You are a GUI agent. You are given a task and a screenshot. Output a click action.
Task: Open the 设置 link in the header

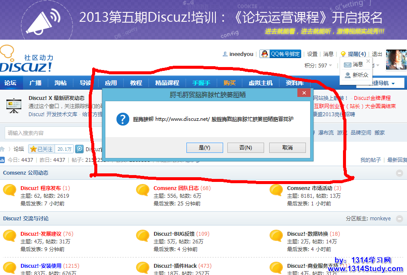coord(312,54)
